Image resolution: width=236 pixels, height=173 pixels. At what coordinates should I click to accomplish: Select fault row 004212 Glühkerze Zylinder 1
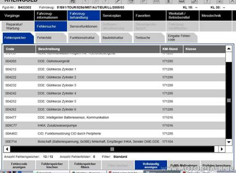tap(114, 69)
